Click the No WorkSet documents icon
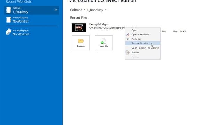 [8, 32]
